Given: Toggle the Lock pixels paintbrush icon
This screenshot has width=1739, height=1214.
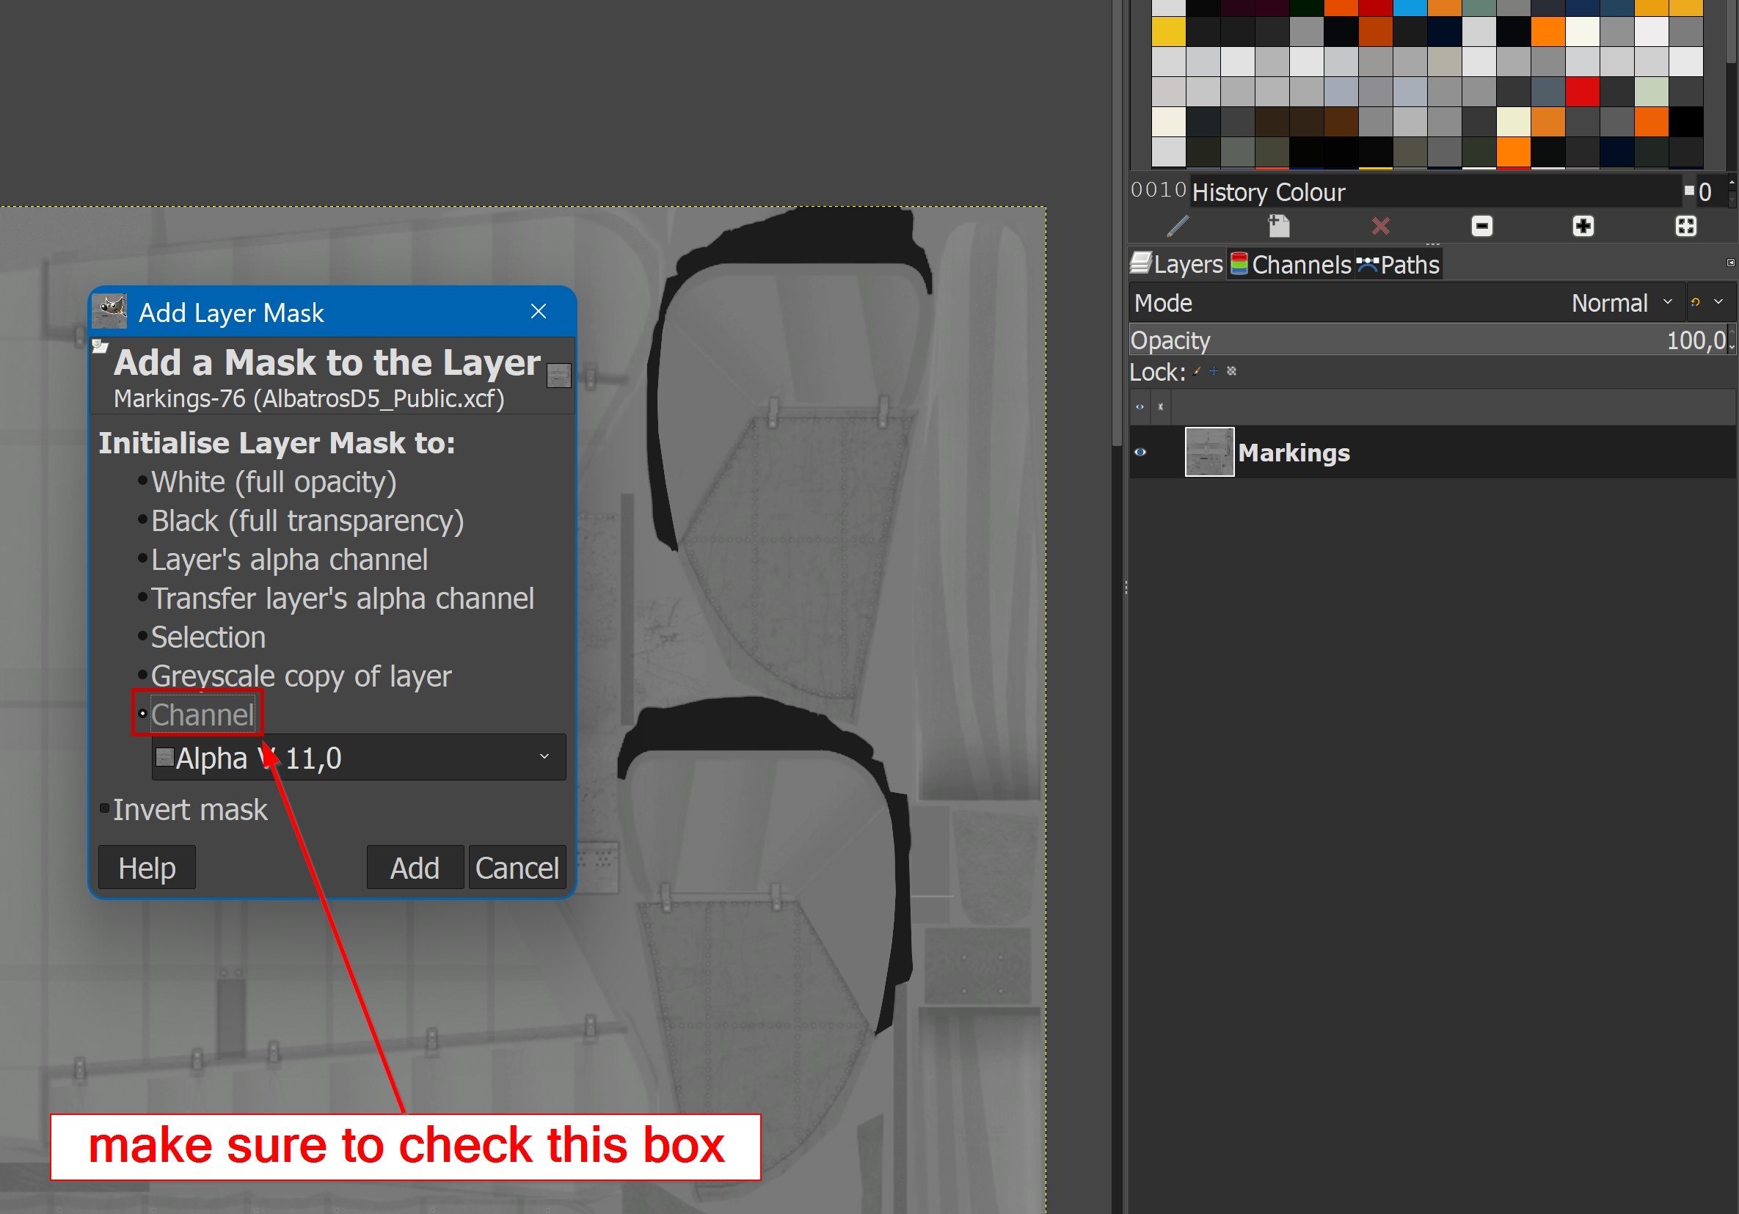Looking at the screenshot, I should 1197,371.
